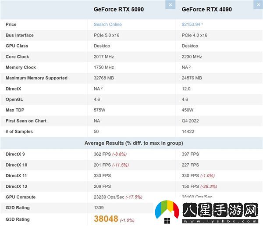This screenshot has height=226, width=263.
Task: Open Search Online price link for RTX 5090
Action: (x=108, y=24)
